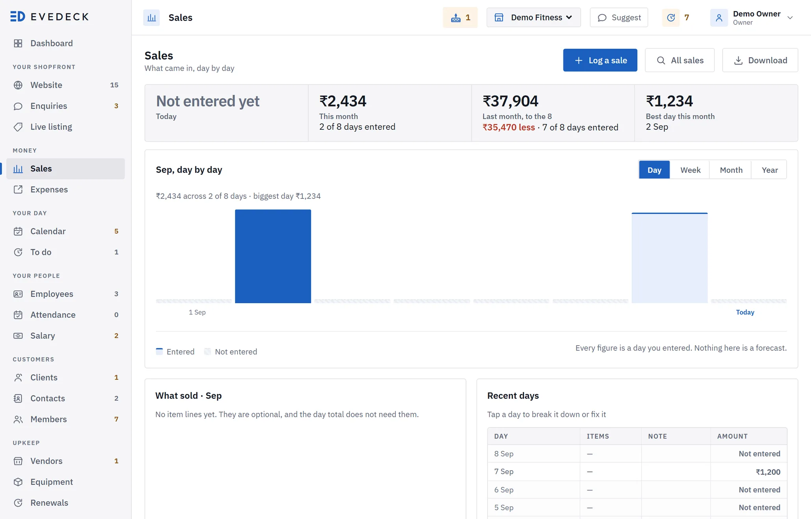Viewport: 811px width, 519px height.
Task: Select Sales bar chart icon in sidebar
Action: (x=18, y=169)
